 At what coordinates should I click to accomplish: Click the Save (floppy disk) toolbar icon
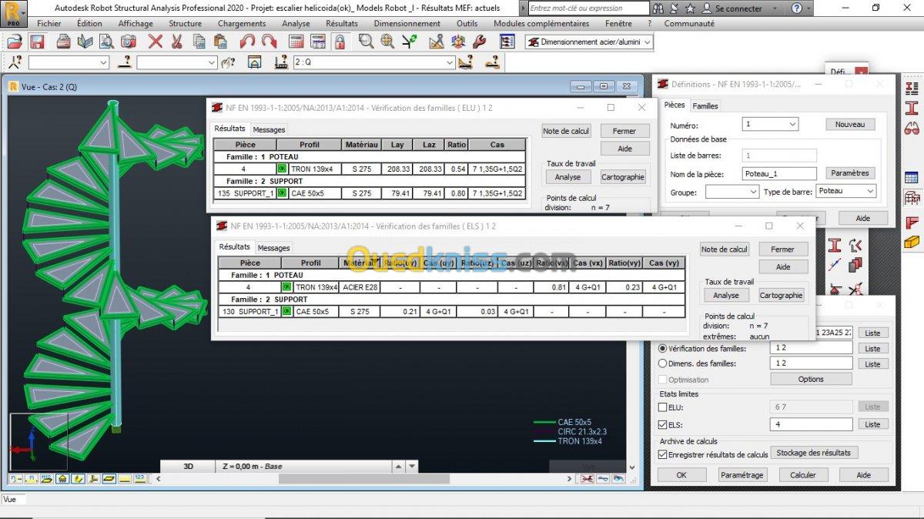pos(37,42)
